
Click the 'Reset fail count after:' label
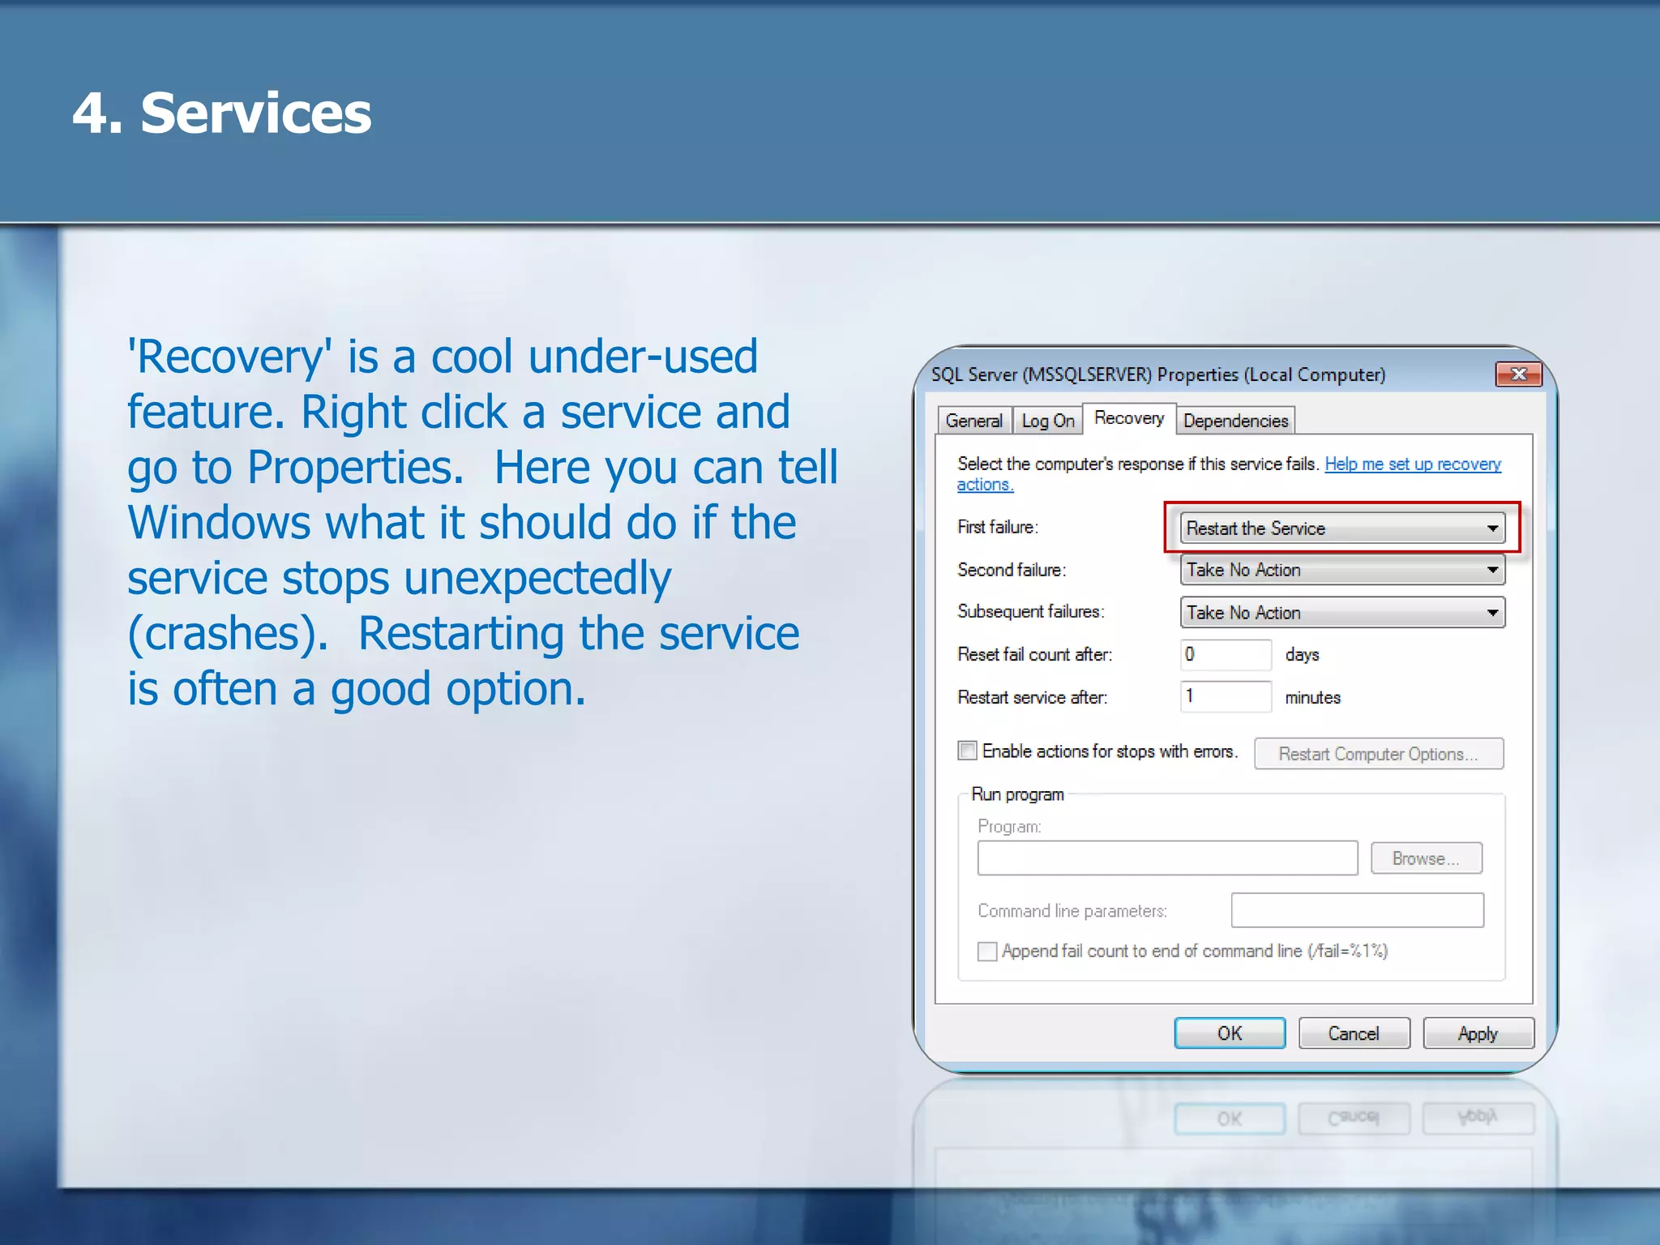coord(1035,654)
